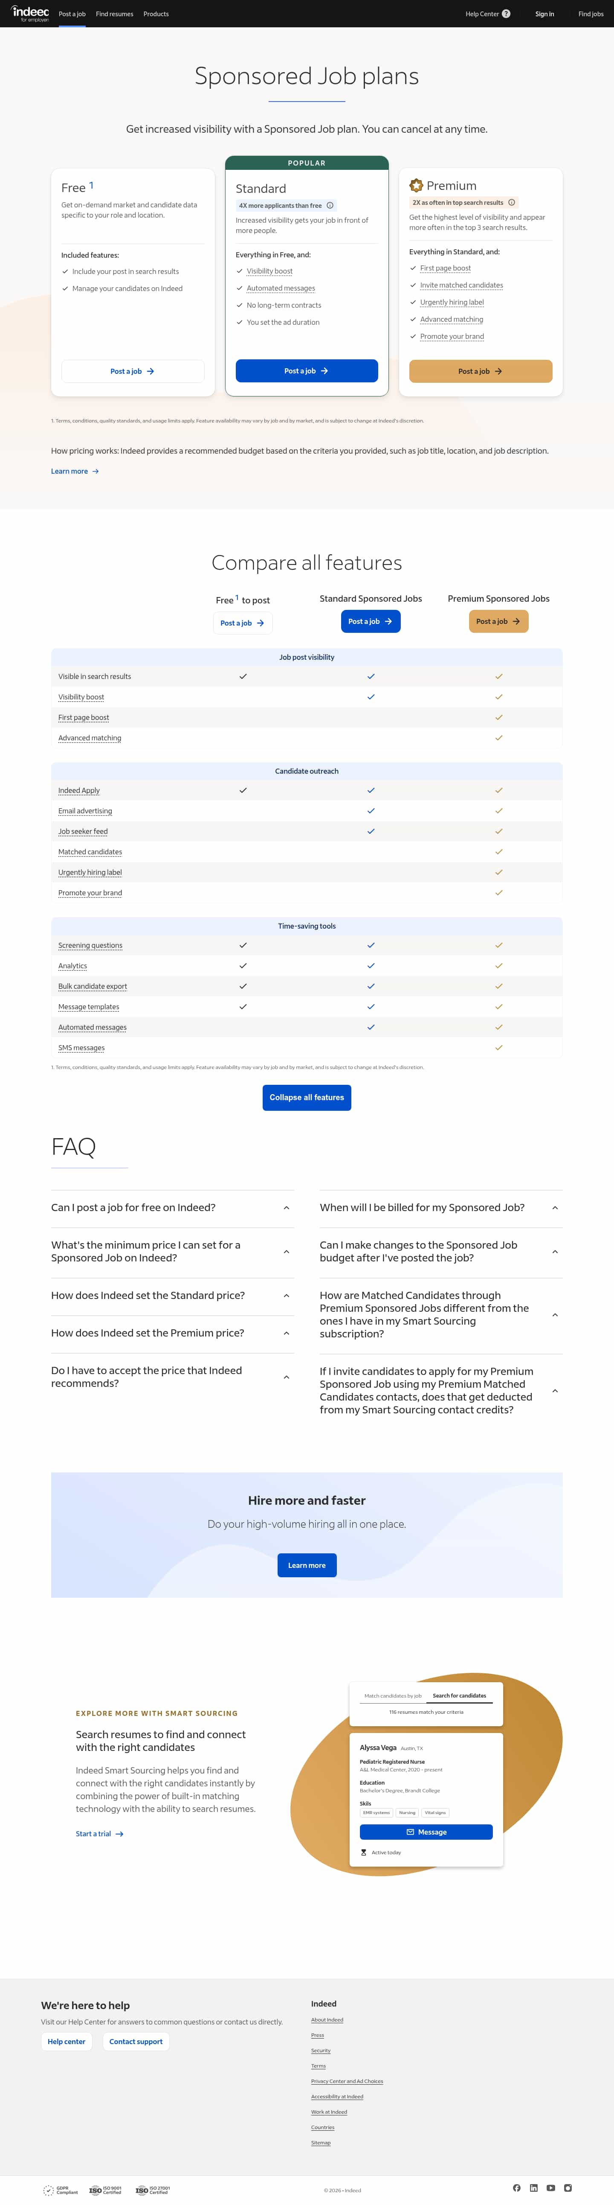
Task: Open the LinkedIn icon in footer
Action: click(533, 2187)
